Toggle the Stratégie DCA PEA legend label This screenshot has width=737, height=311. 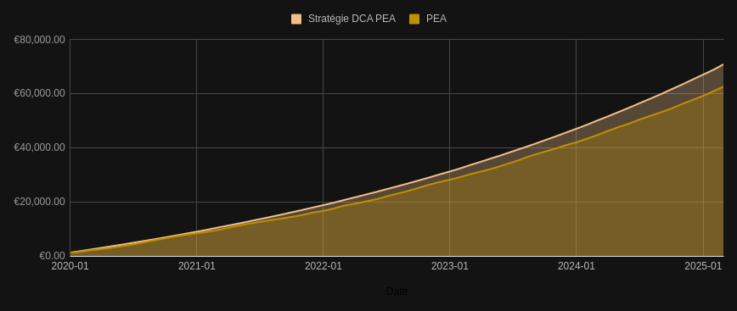click(x=352, y=19)
